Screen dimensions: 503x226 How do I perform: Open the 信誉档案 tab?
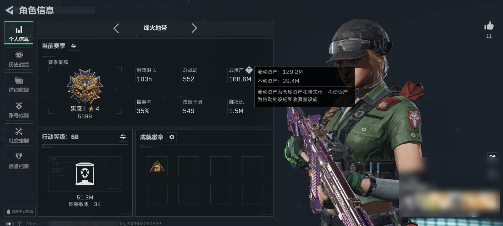pos(19,160)
